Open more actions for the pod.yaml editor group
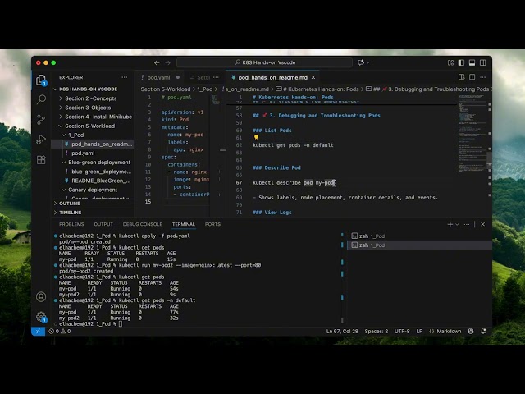Viewport: 525px width, 394px height. point(216,77)
